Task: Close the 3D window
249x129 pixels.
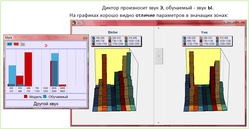Action: [x=240, y=22]
